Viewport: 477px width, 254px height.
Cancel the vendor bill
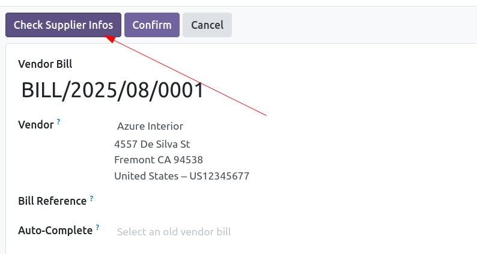coord(207,25)
